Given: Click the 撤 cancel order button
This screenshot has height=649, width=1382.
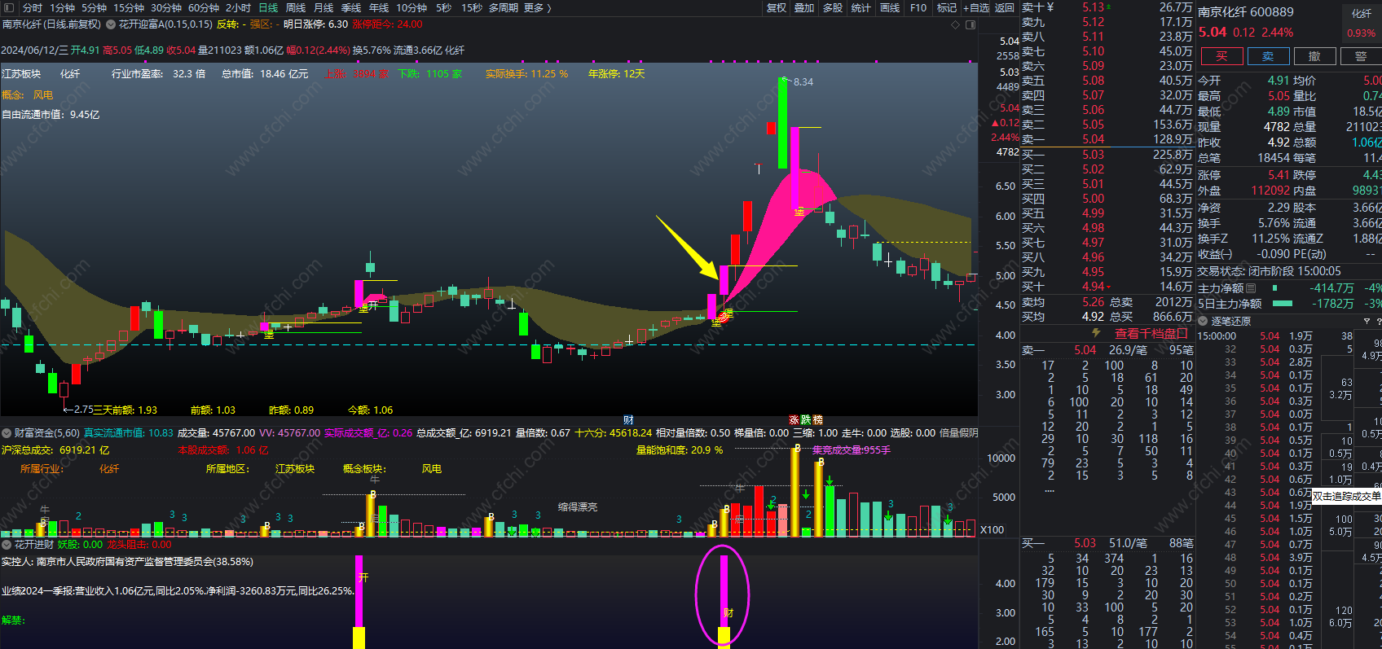Looking at the screenshot, I should click(1314, 56).
